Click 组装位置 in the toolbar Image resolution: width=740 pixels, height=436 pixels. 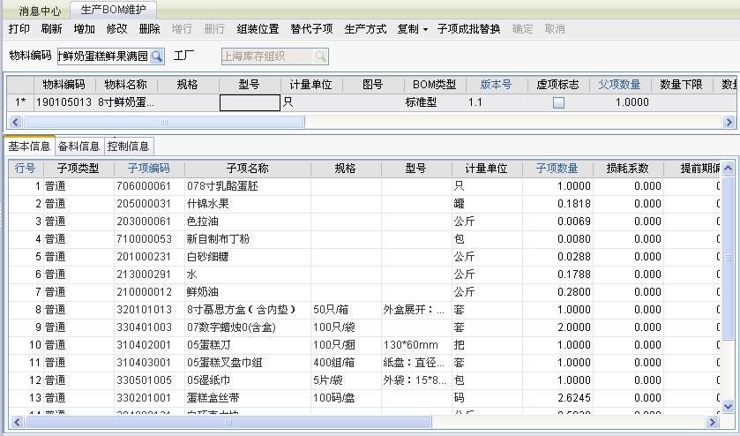pyautogui.click(x=258, y=29)
